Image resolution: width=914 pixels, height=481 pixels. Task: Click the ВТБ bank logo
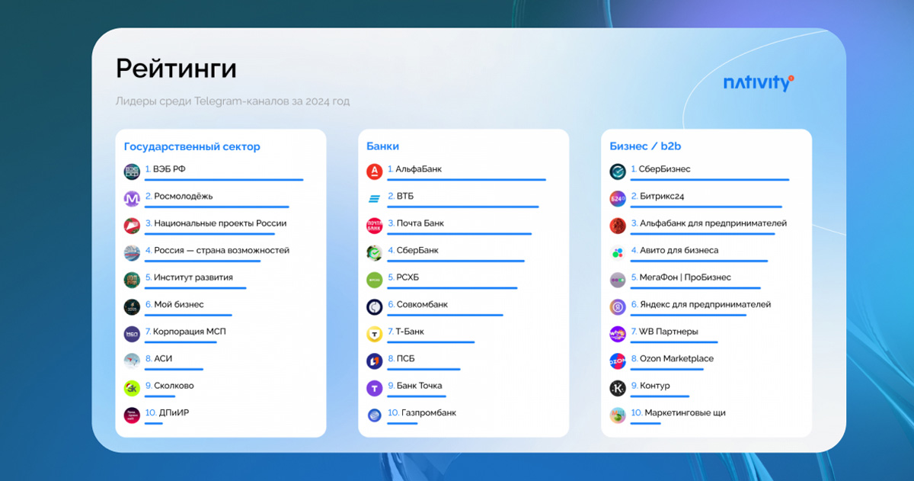(374, 199)
